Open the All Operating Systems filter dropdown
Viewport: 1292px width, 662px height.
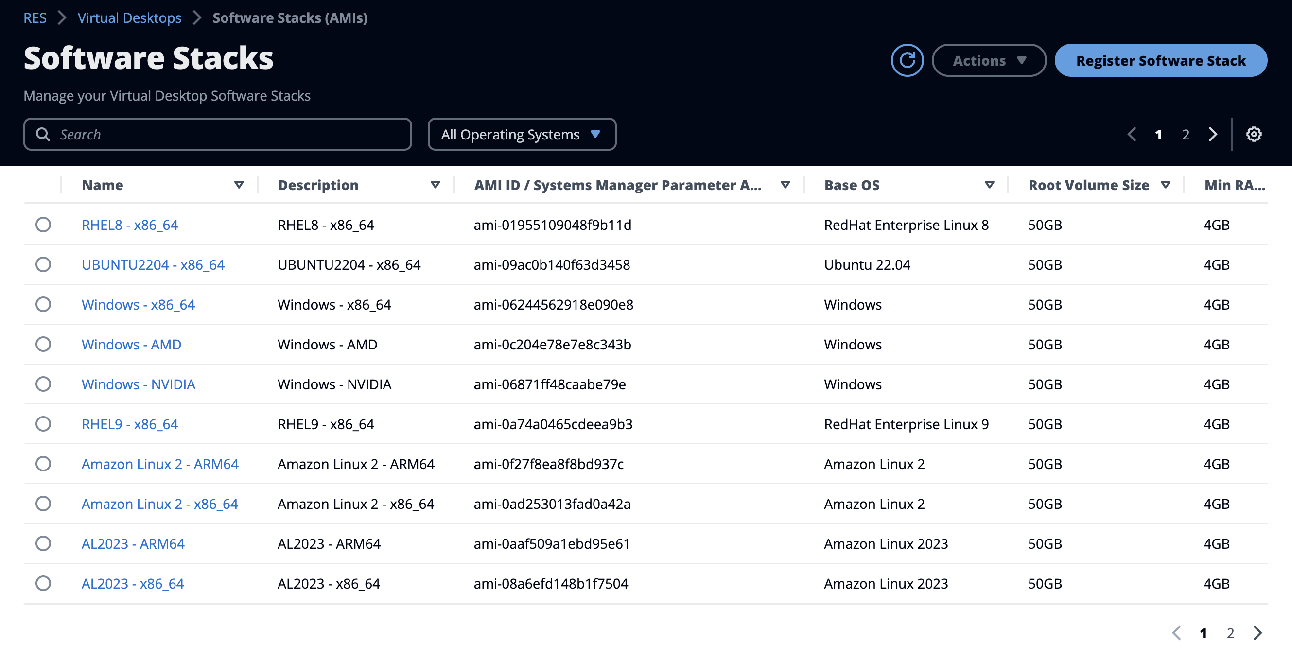(522, 134)
